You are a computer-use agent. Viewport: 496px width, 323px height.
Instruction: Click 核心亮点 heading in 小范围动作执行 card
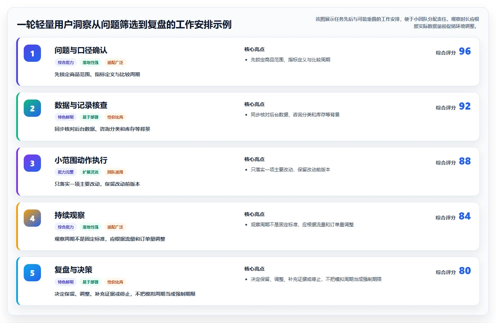click(254, 160)
